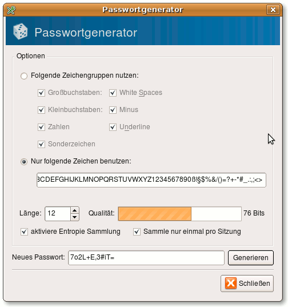Viewport: 288px width, 307px height.
Task: Click the Qualität progress bar
Action: [179, 214]
